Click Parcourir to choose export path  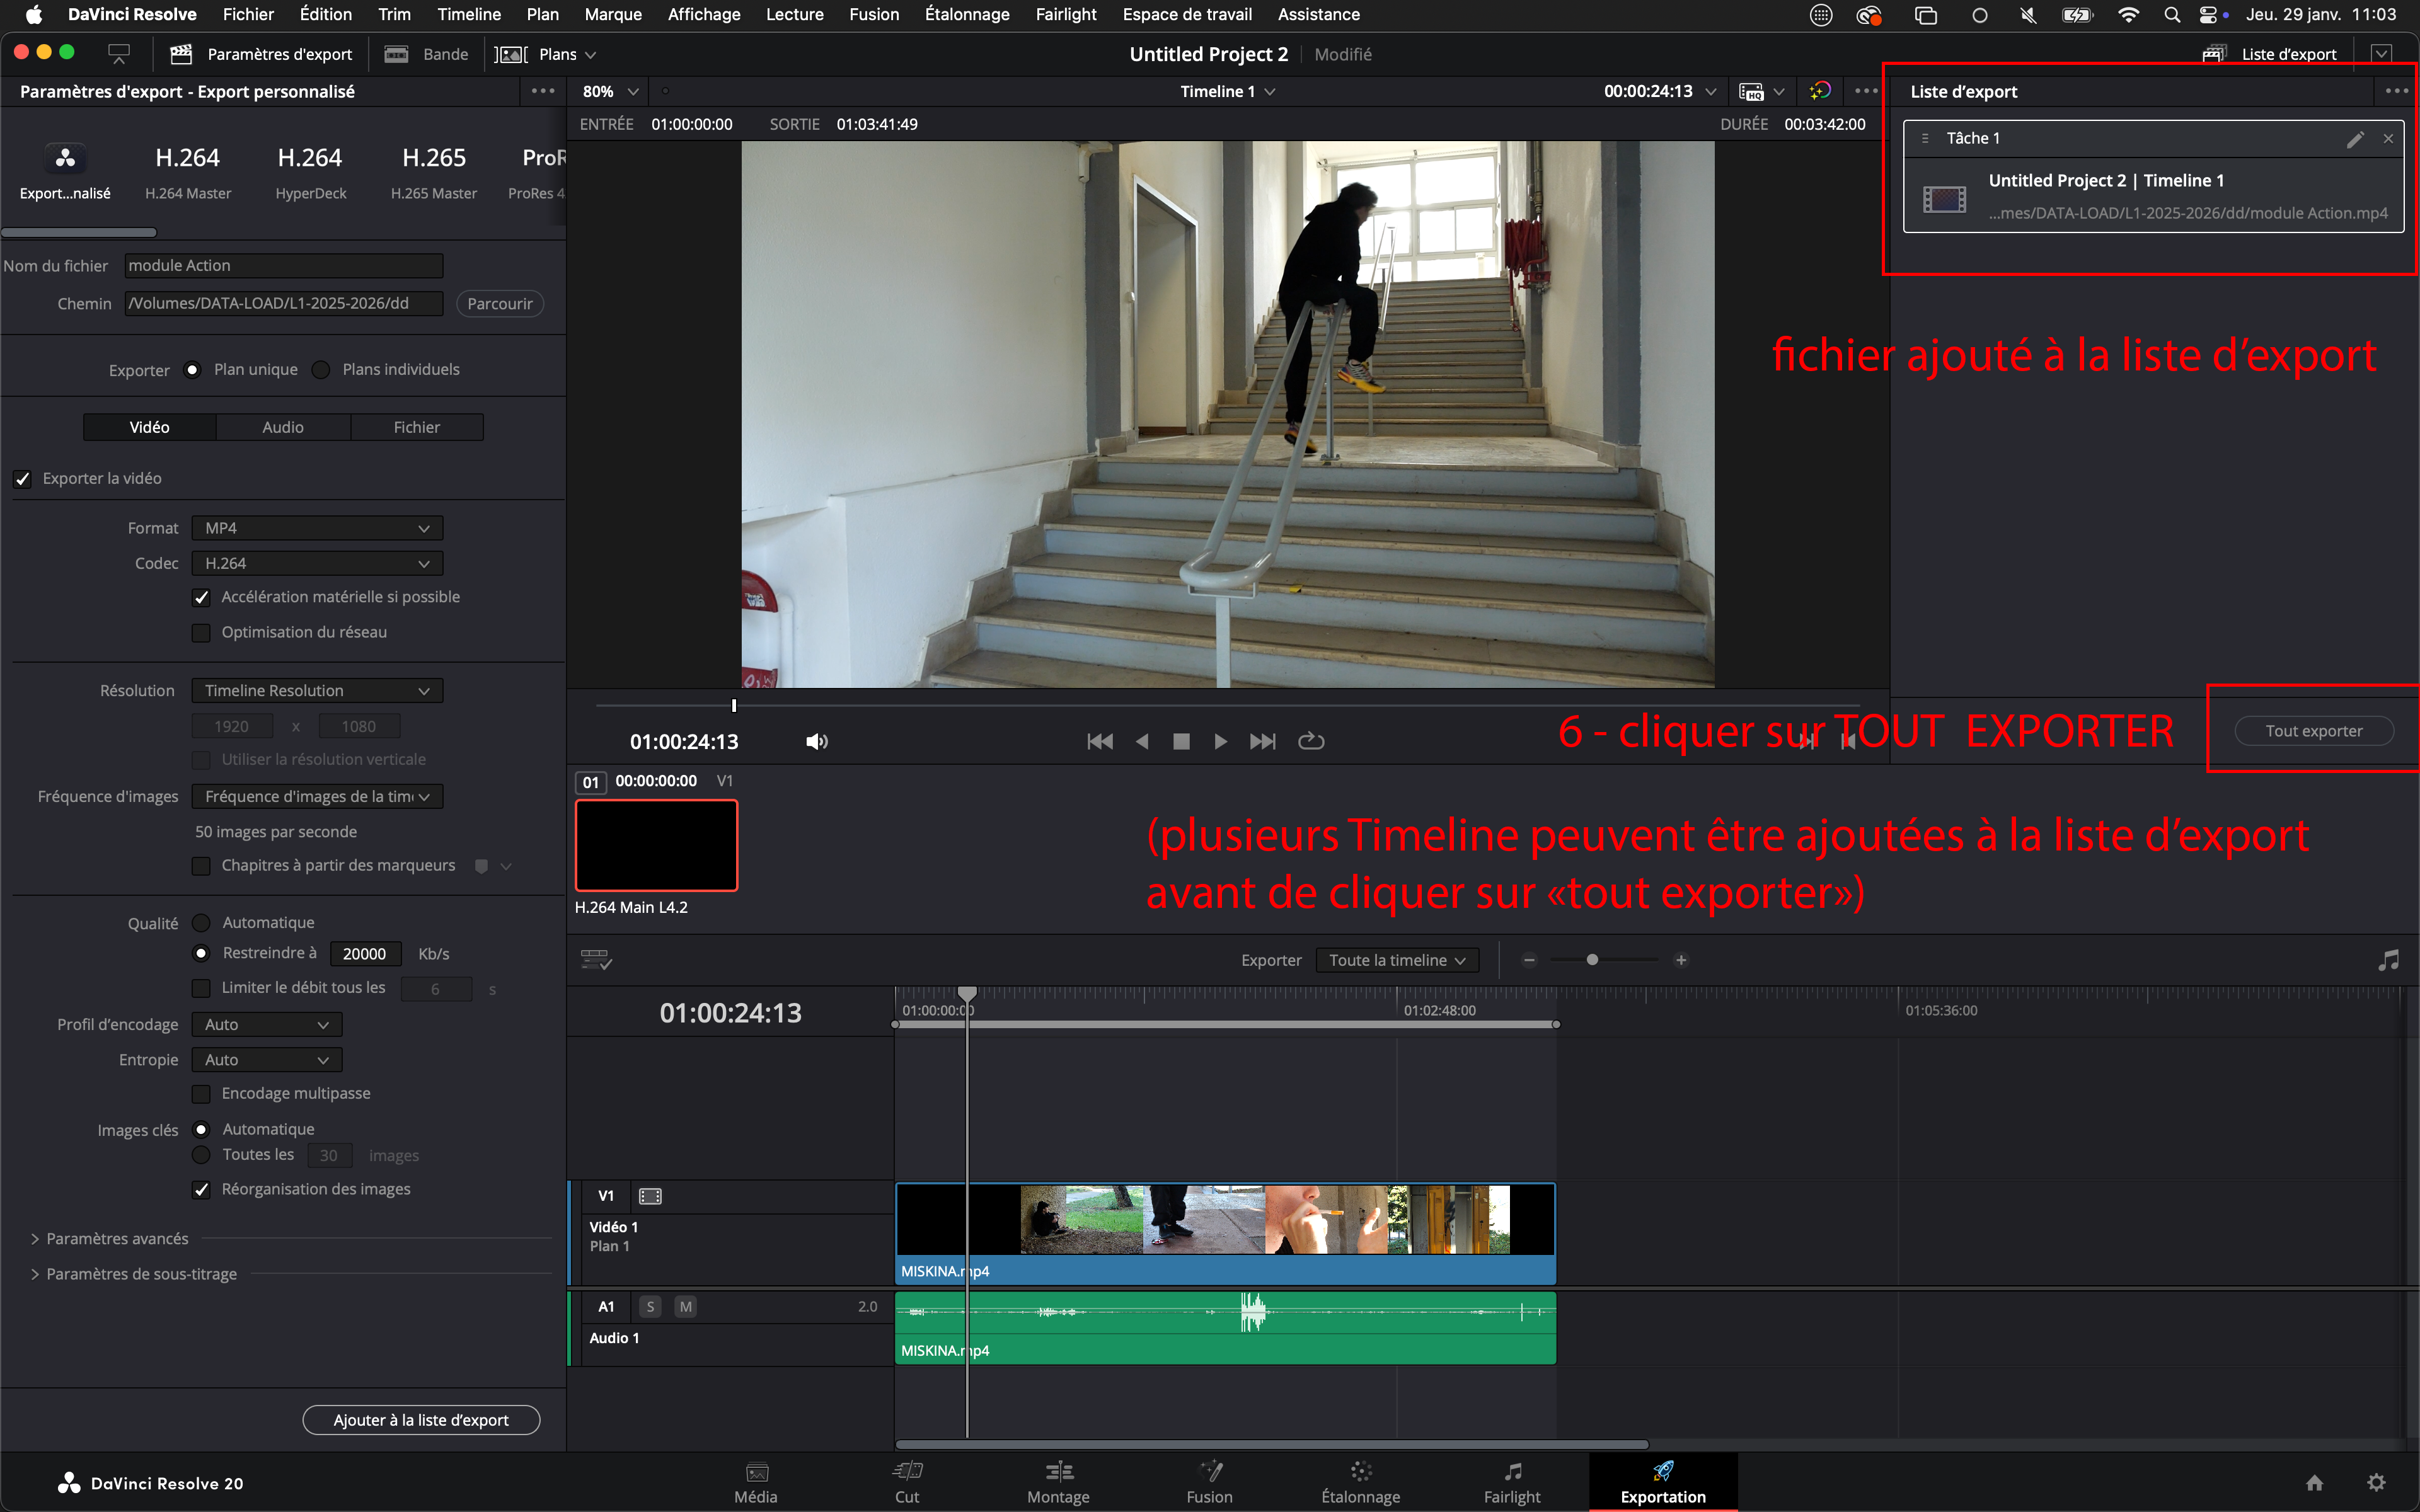(500, 303)
